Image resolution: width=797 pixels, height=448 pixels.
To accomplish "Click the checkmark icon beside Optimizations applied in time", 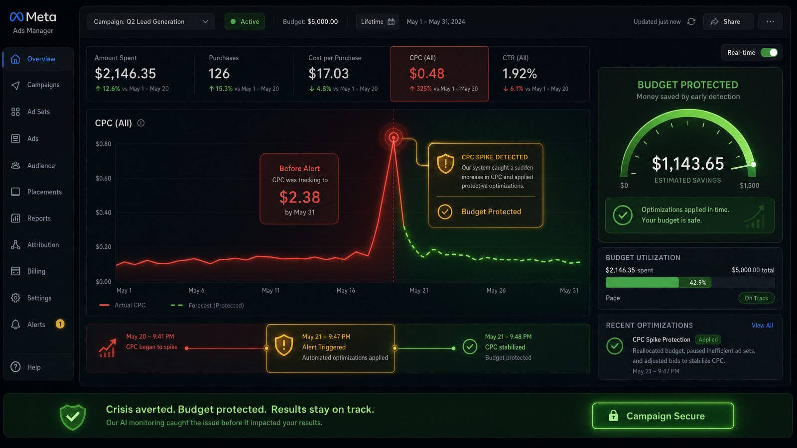I will tap(623, 215).
